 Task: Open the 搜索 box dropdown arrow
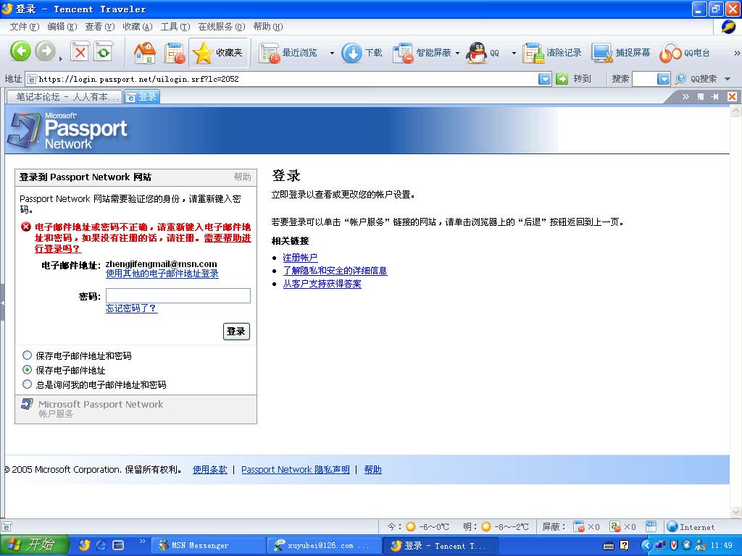click(x=664, y=79)
